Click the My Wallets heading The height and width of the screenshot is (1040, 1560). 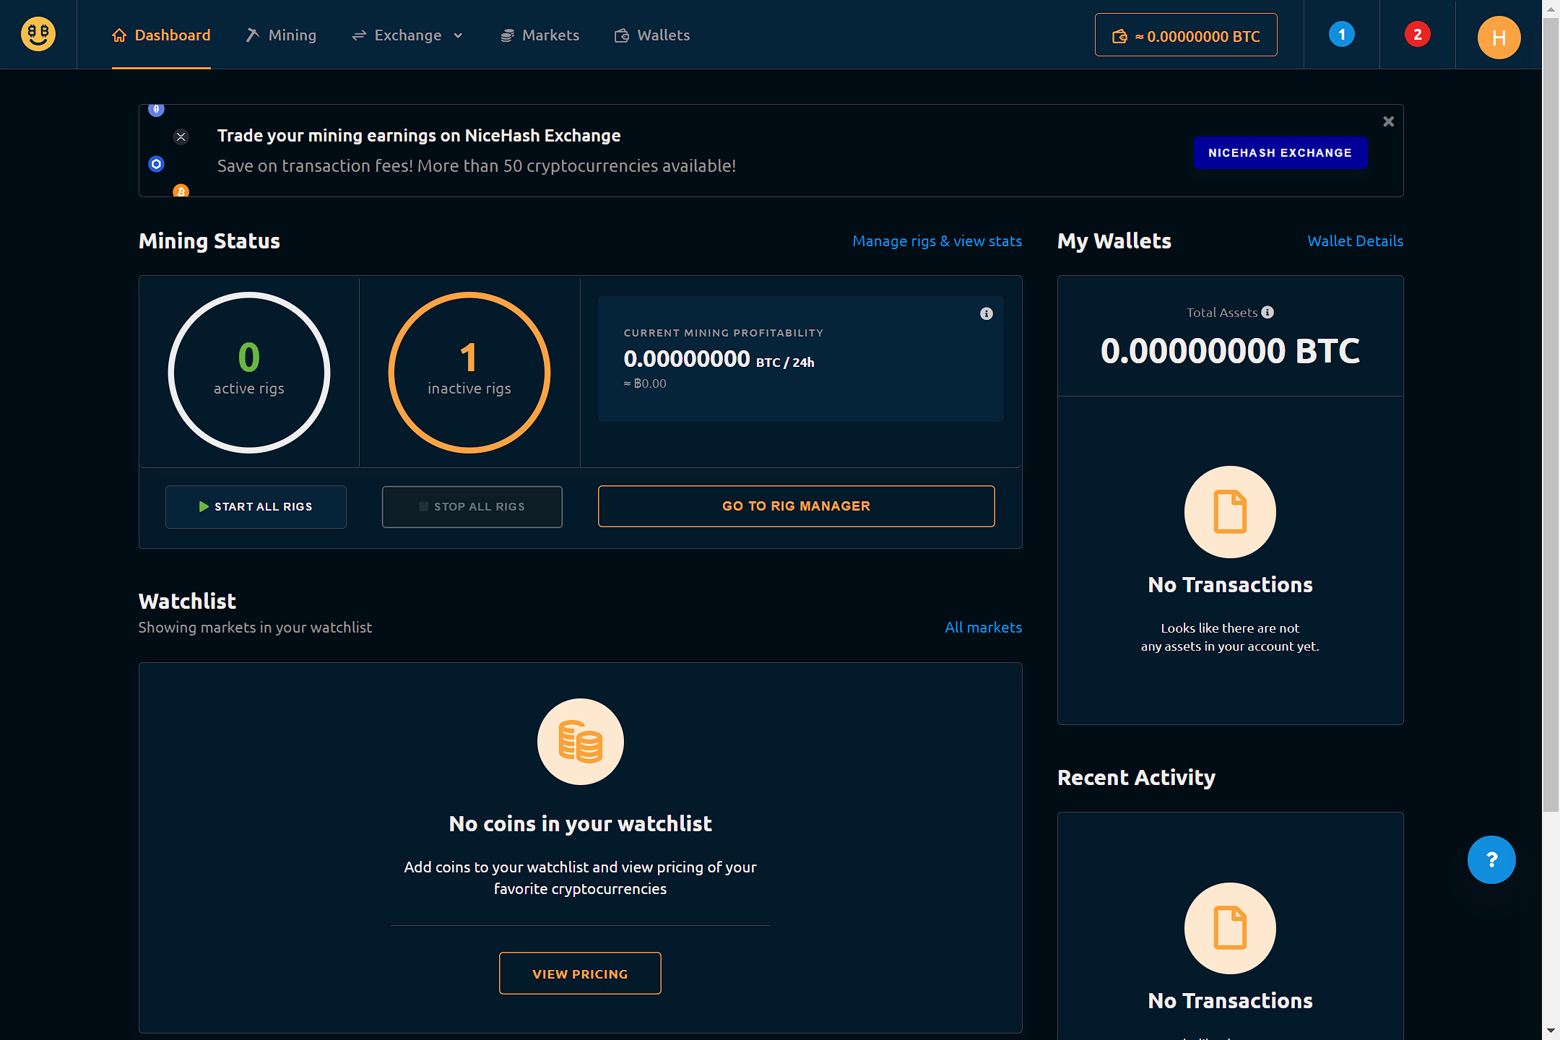[1114, 241]
